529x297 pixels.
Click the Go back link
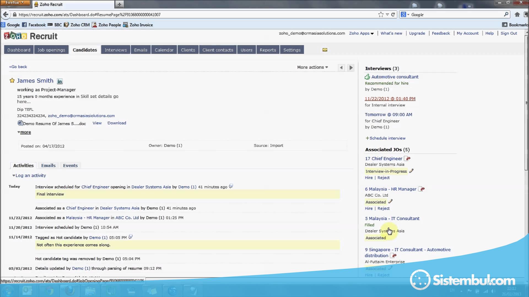18,67
